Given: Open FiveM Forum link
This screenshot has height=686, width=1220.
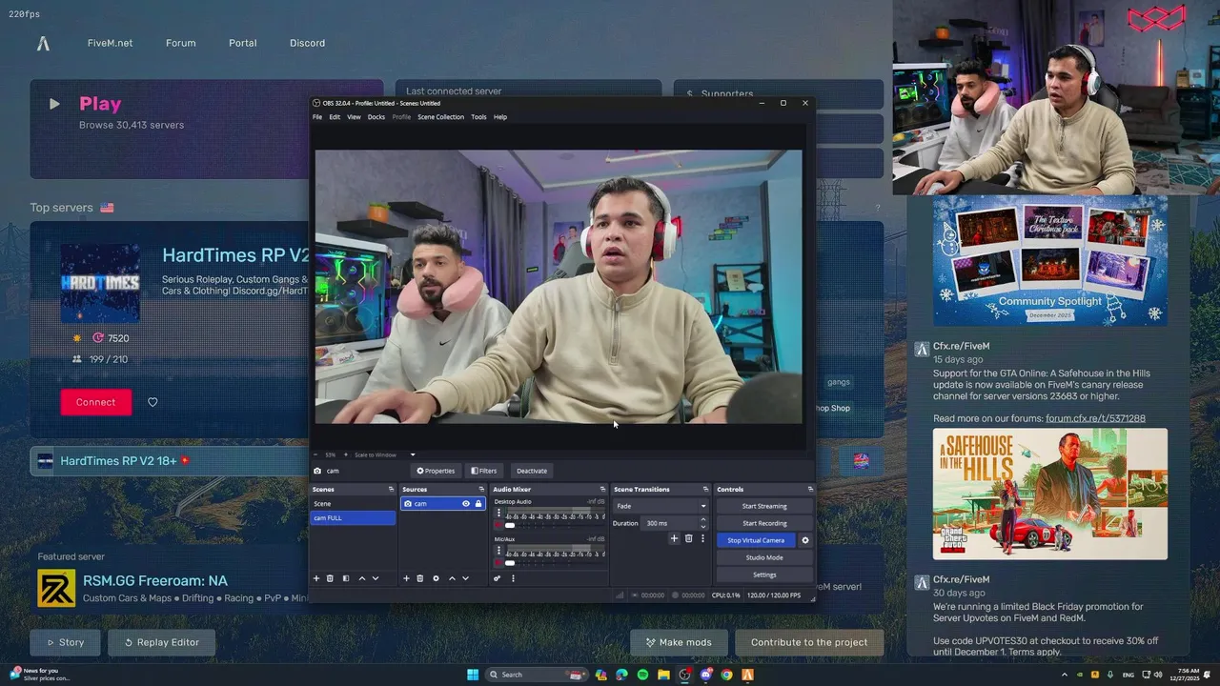Looking at the screenshot, I should pyautogui.click(x=180, y=43).
